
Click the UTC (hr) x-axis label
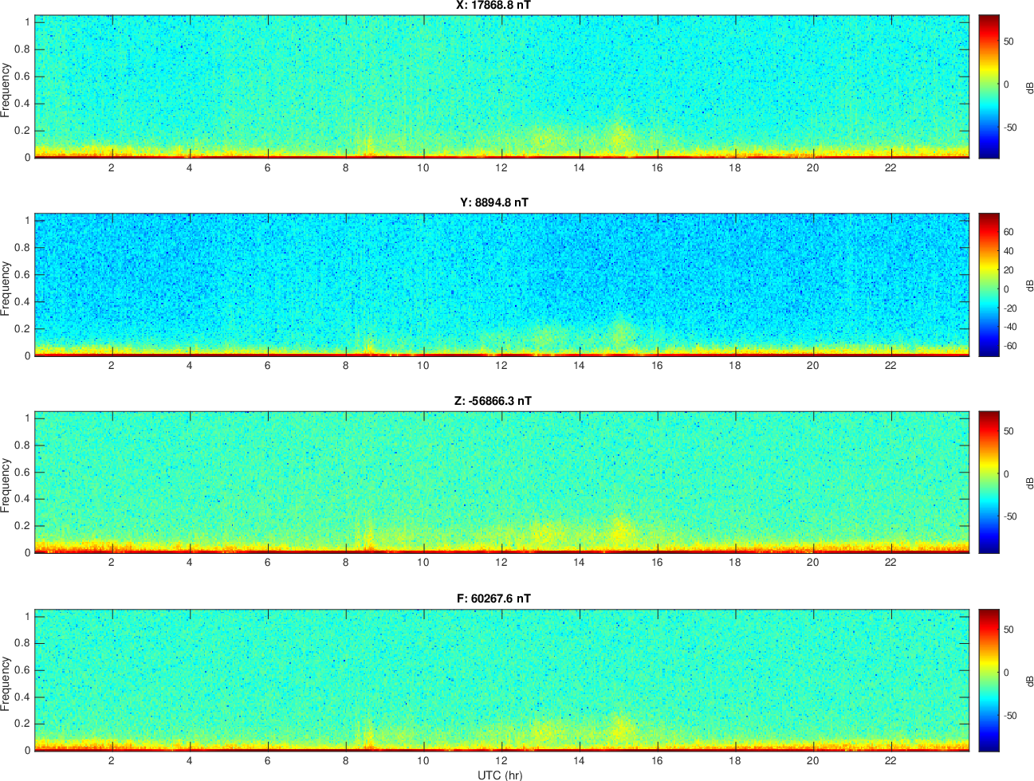tap(500, 775)
